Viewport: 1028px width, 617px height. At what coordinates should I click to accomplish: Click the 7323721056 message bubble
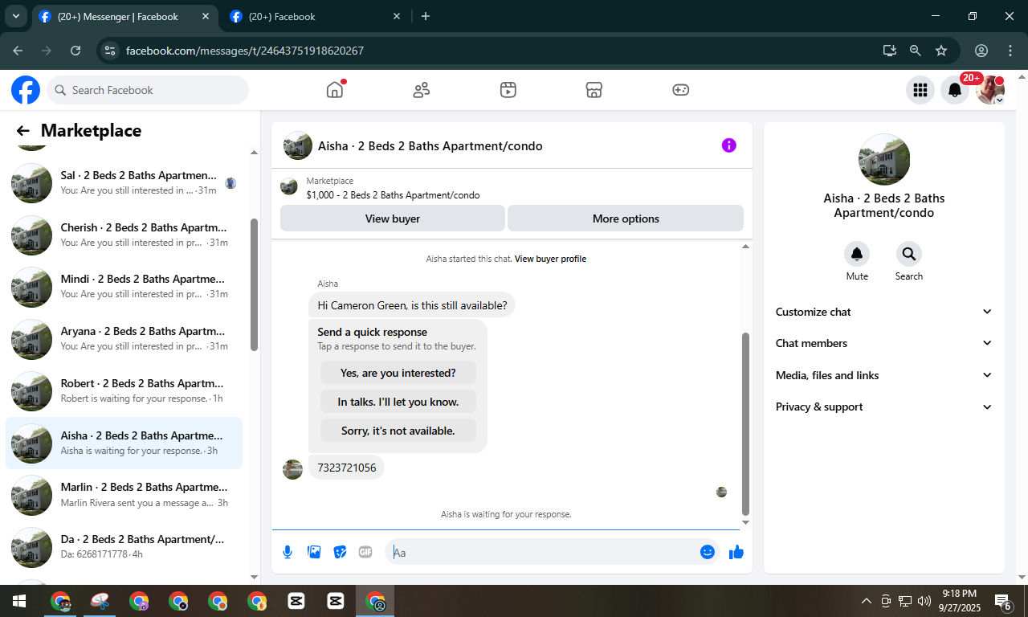tap(347, 468)
